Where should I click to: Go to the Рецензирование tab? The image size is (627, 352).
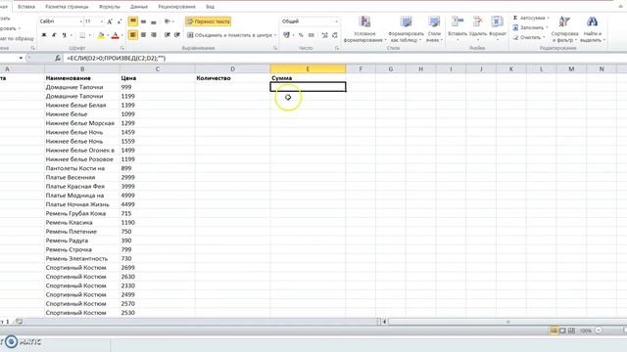(x=176, y=7)
